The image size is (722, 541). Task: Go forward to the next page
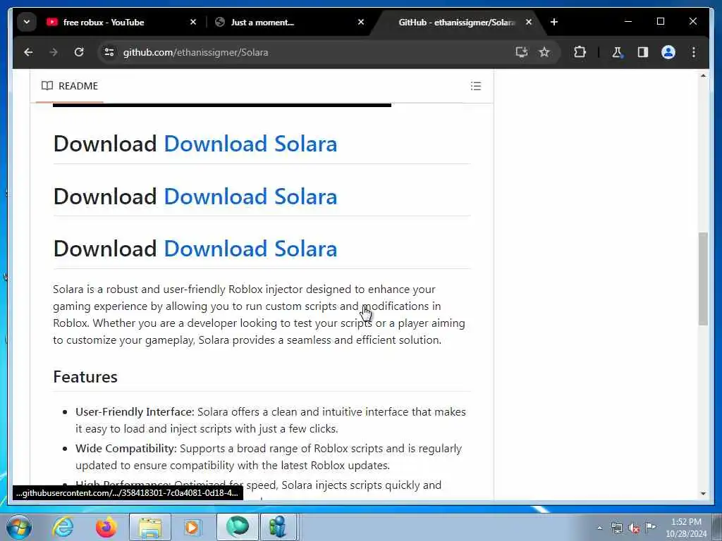[x=54, y=52]
